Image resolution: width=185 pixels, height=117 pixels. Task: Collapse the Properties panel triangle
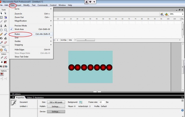pos(13,97)
